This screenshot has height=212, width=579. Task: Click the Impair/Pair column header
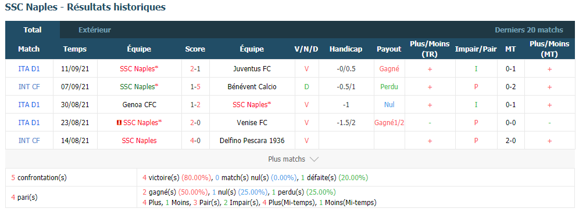tap(476, 49)
